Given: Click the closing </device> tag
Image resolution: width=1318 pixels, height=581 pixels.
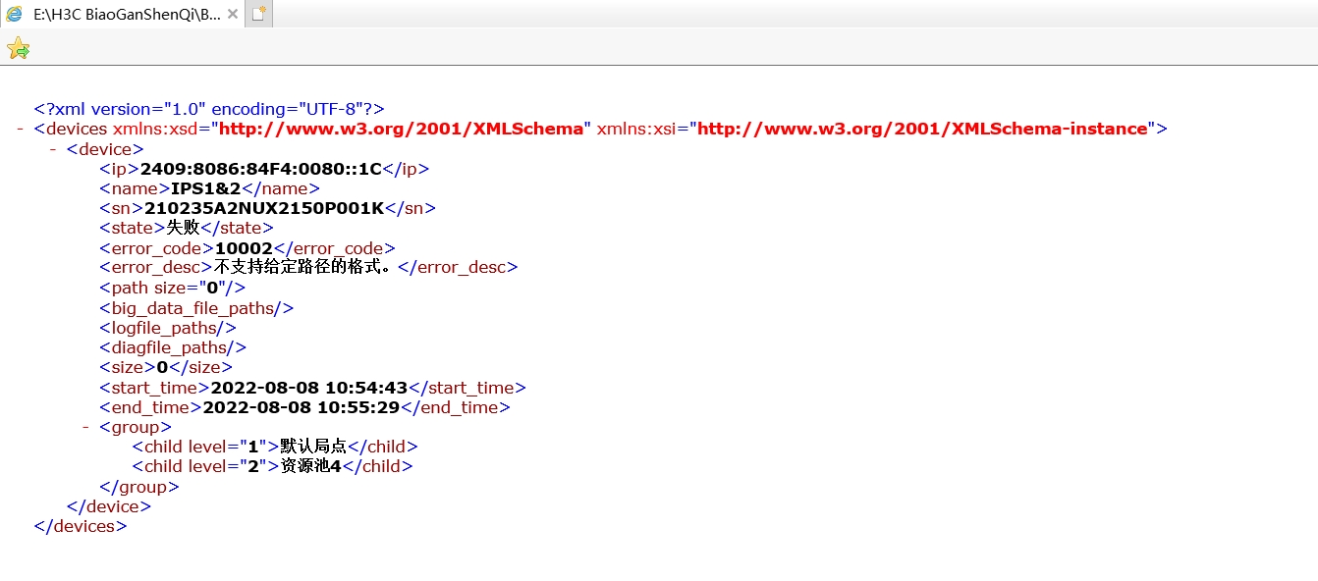Looking at the screenshot, I should [109, 506].
